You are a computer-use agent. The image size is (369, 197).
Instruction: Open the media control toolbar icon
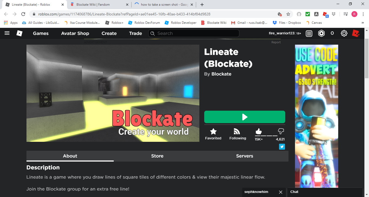(345, 14)
